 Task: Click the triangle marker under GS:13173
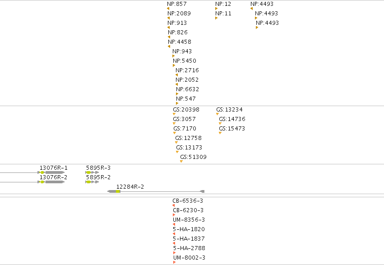(x=177, y=152)
